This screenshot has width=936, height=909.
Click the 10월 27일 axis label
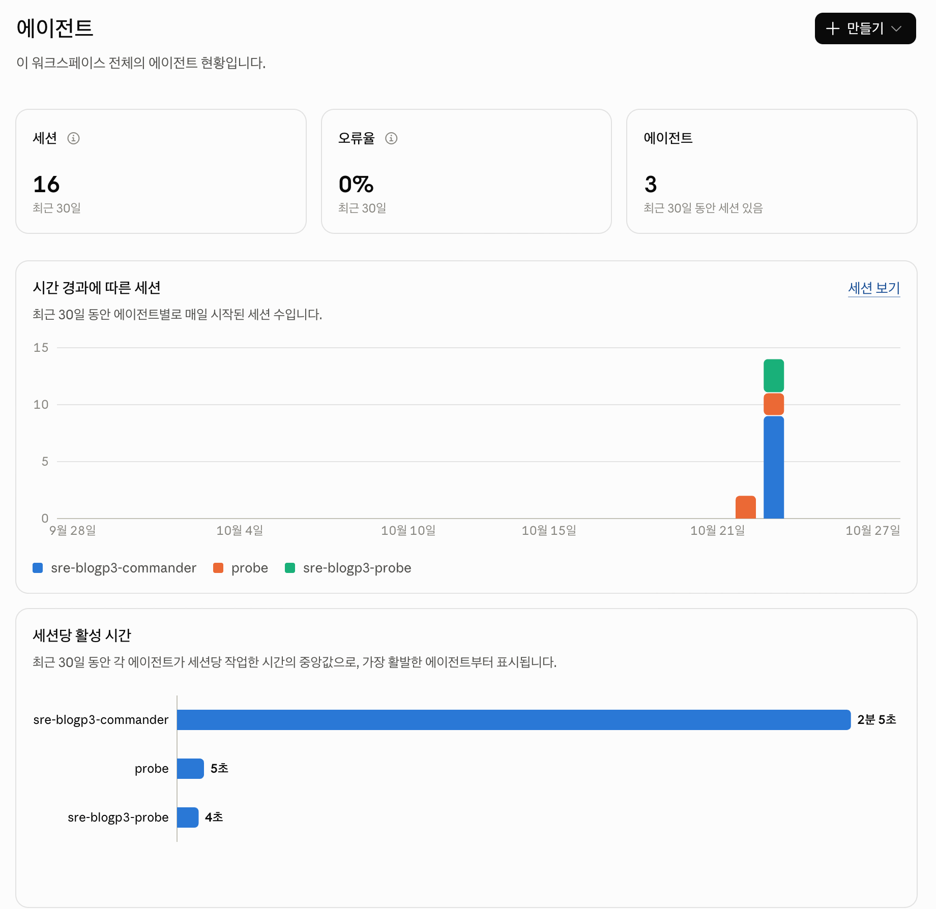click(873, 531)
